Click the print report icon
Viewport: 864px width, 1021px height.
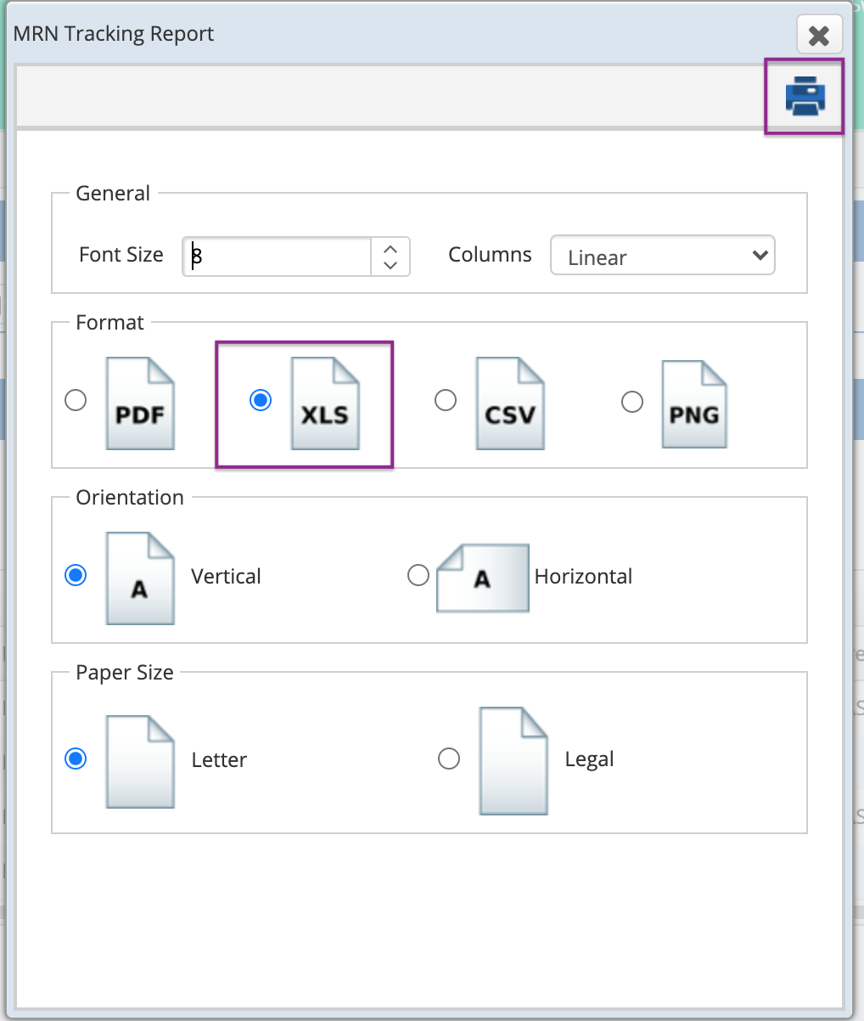tap(803, 95)
